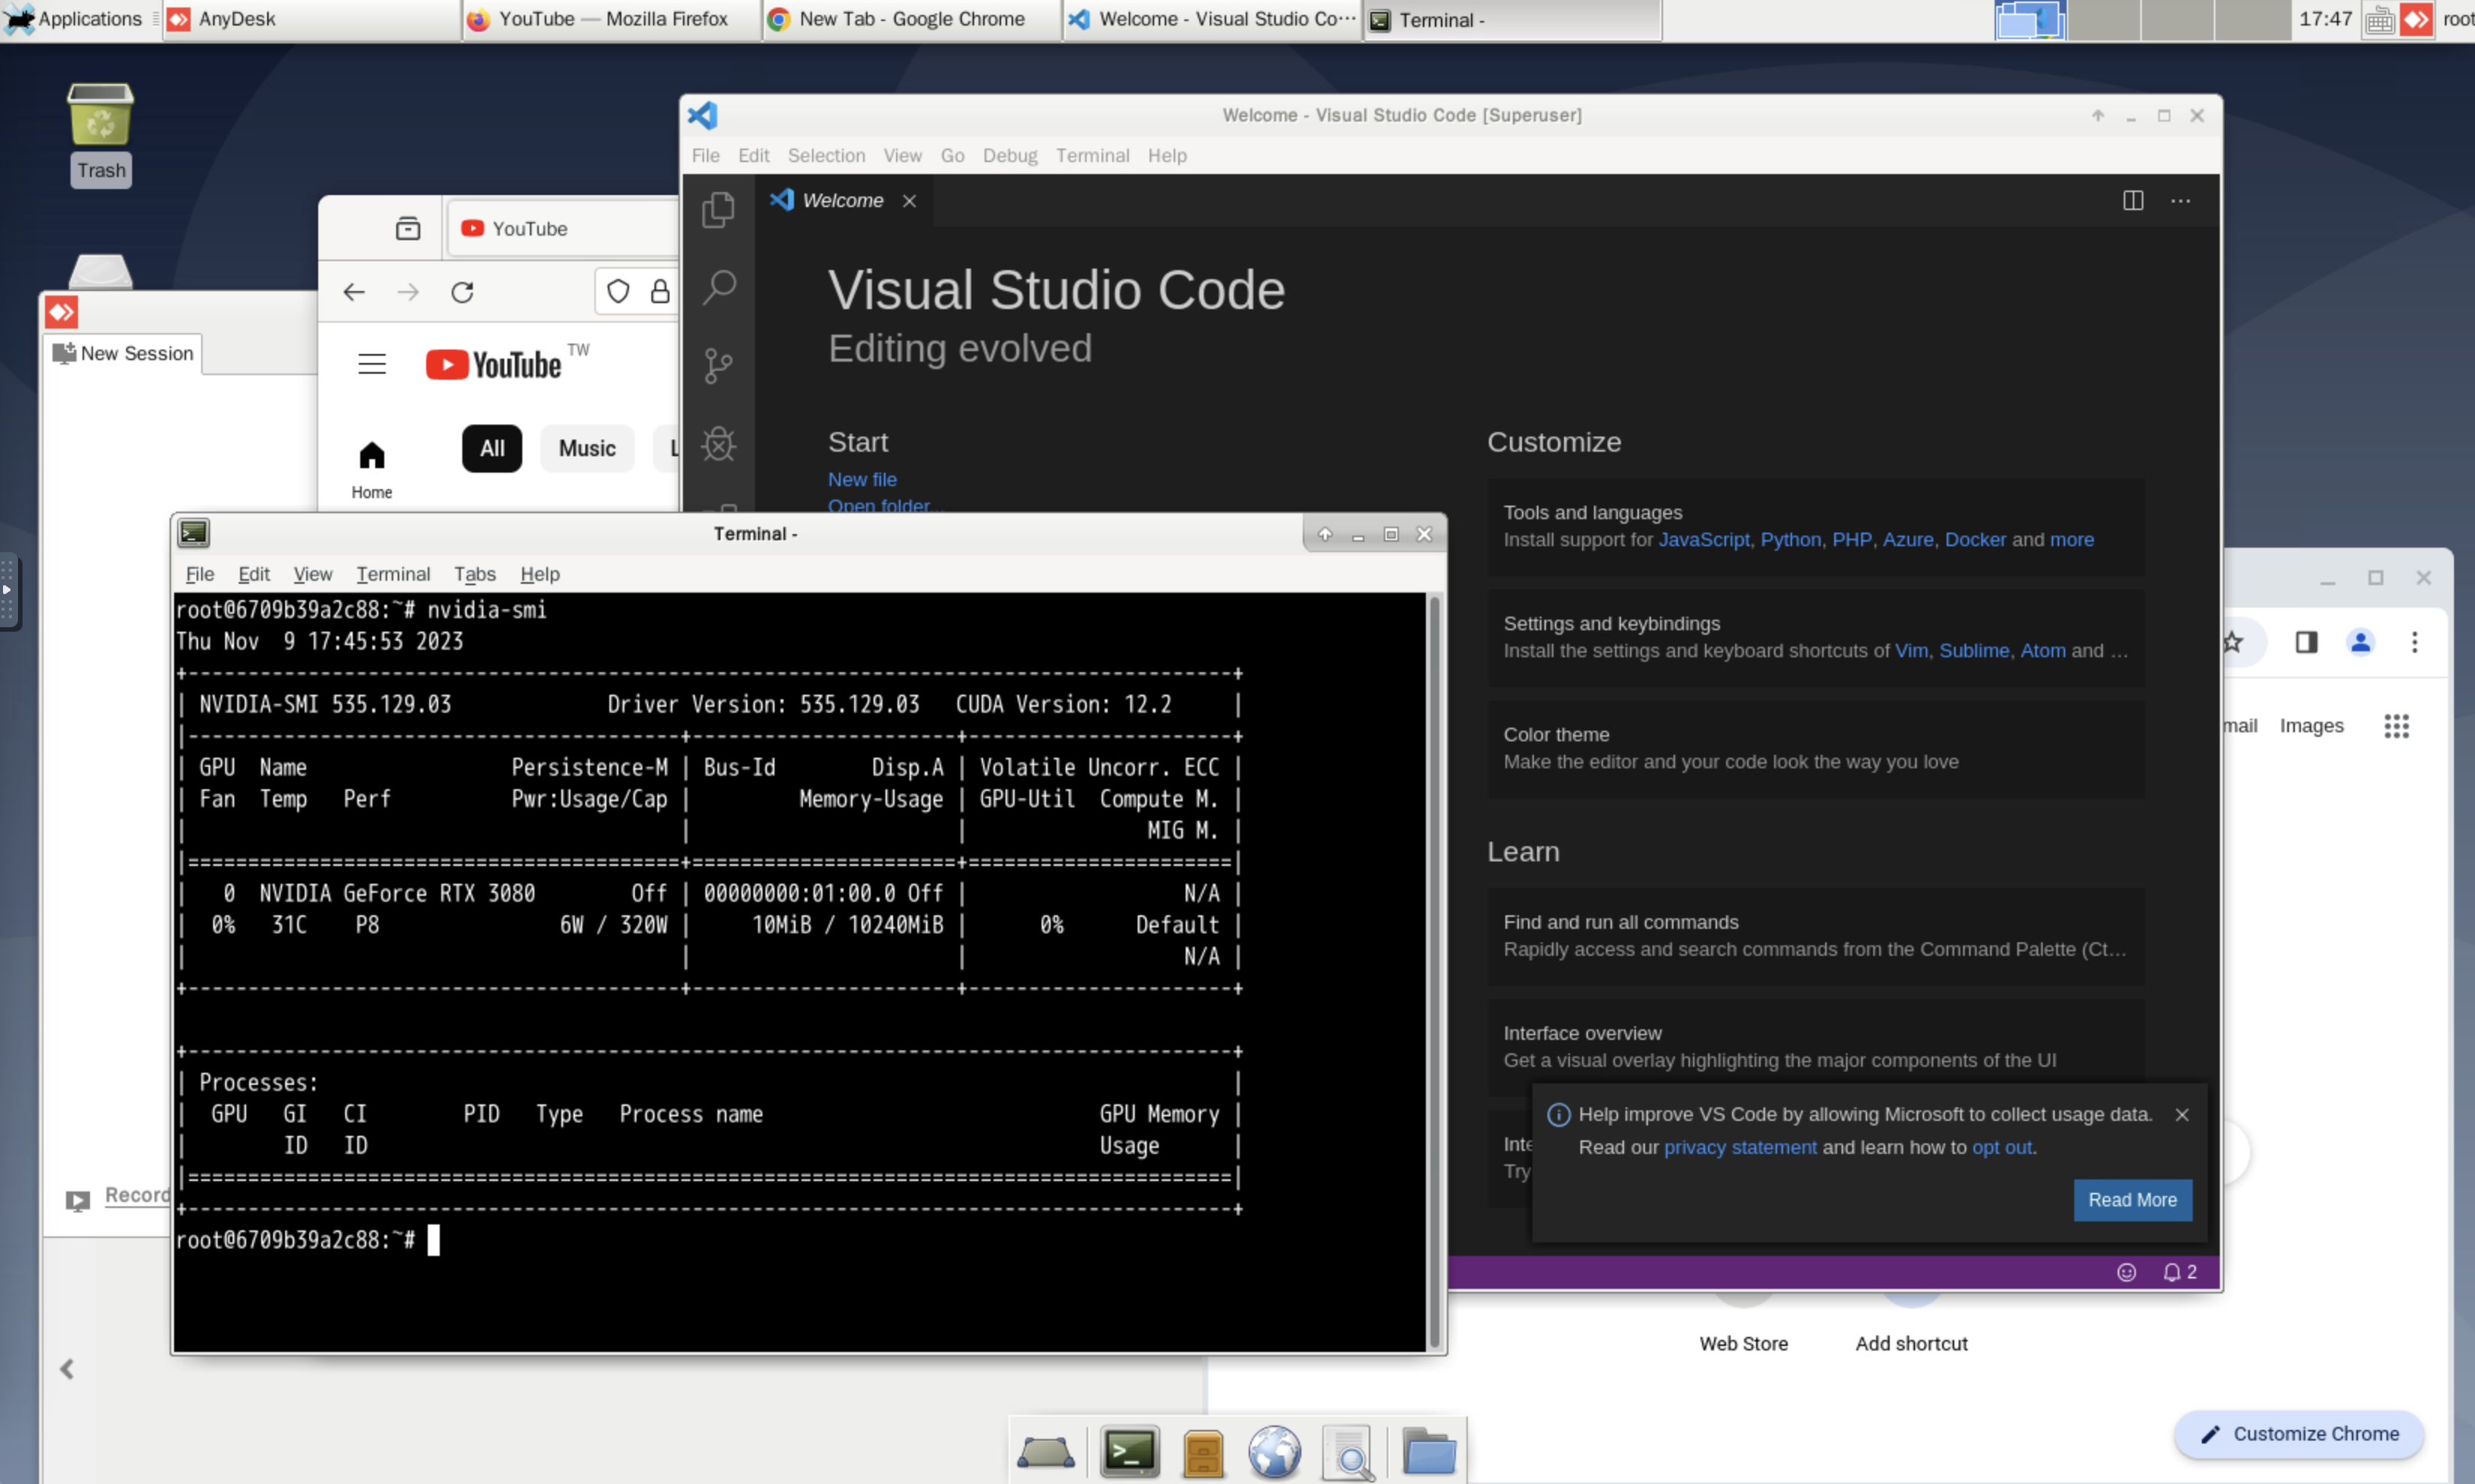The height and width of the screenshot is (1484, 2475).
Task: Open Source Control icon in activity bar
Action: tap(718, 365)
